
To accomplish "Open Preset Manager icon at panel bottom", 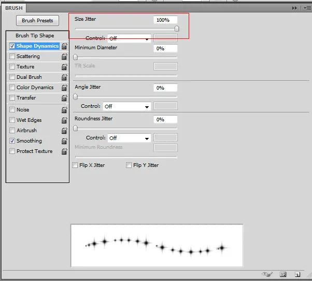I will [x=283, y=274].
